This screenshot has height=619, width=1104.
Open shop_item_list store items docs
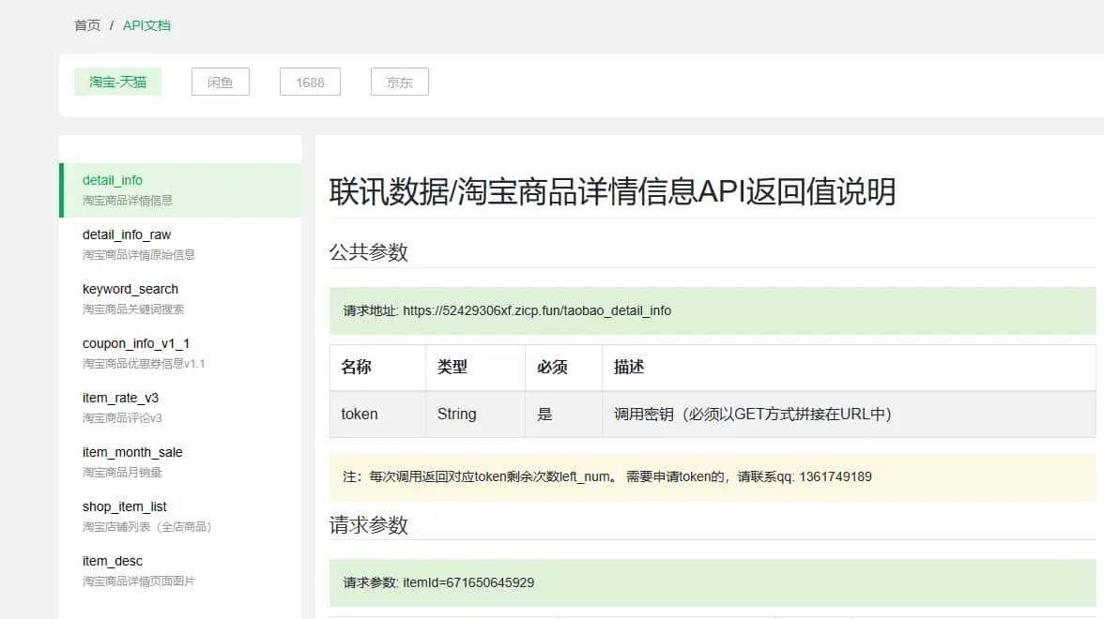124,506
